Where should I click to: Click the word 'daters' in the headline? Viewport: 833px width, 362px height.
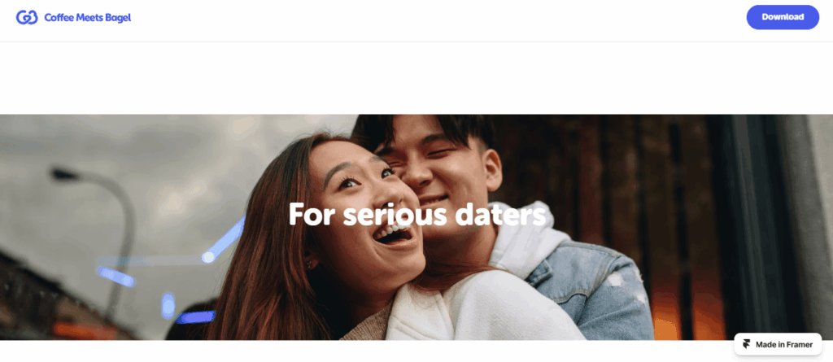[500, 215]
